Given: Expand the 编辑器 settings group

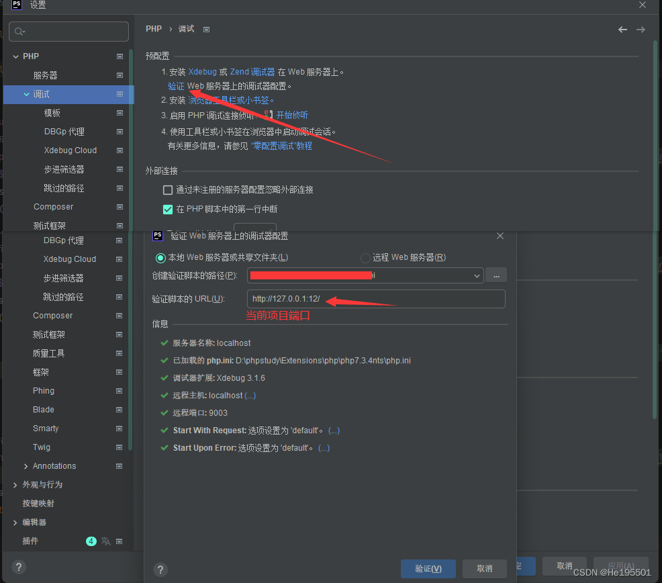Looking at the screenshot, I should coord(15,523).
